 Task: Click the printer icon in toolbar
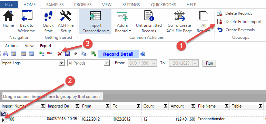6,54
